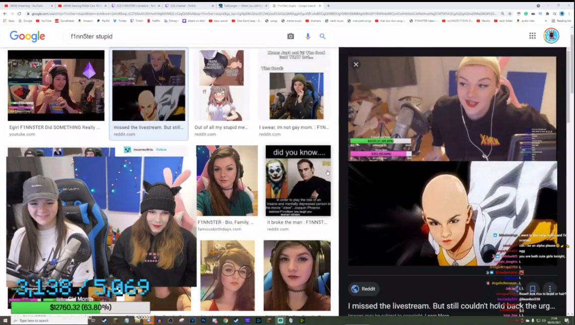Screen dimensions: 575x325
Task: Open Photoshop from the taskbar
Action: coord(204,320)
